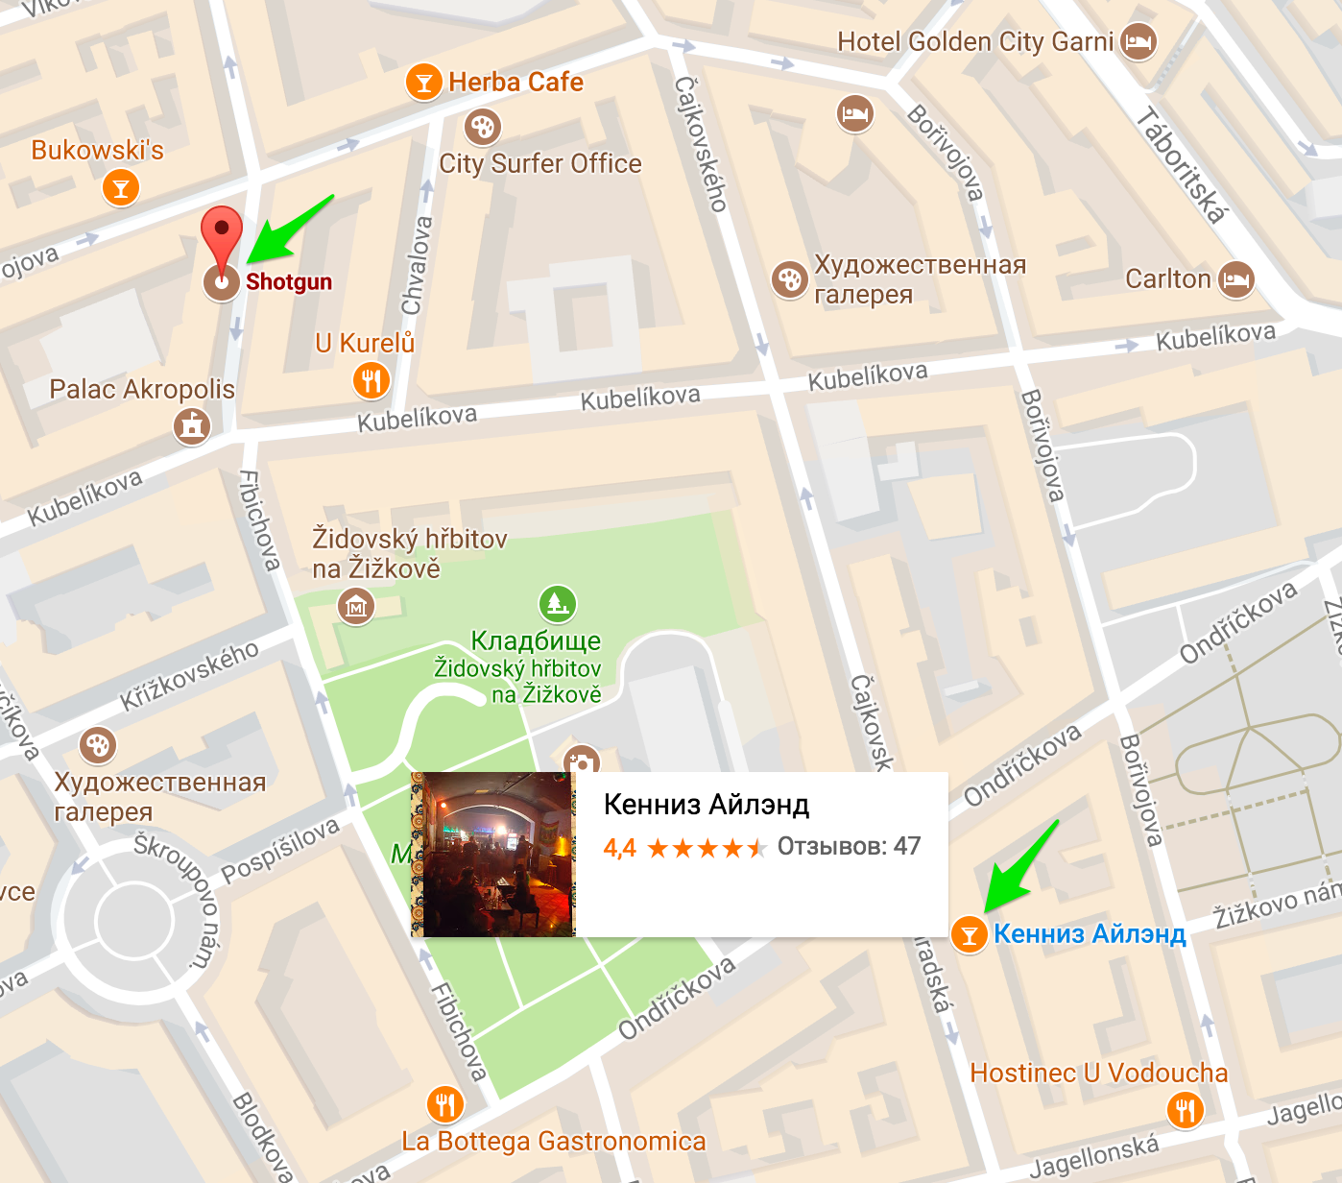Click the La Bottega Gastronomica restaurant icon

pos(444,1104)
